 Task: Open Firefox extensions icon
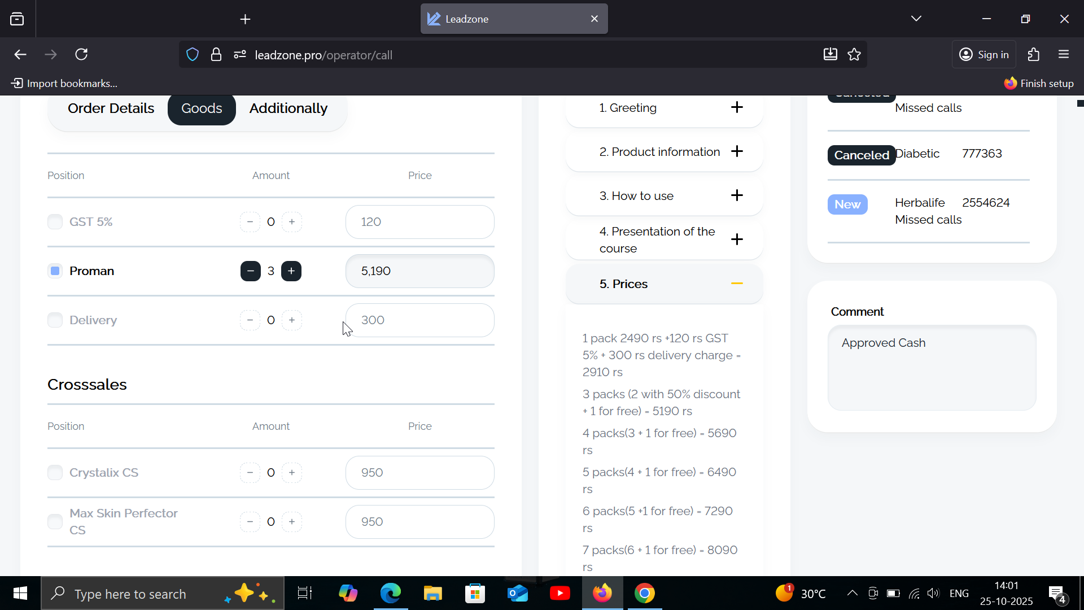point(1034,55)
